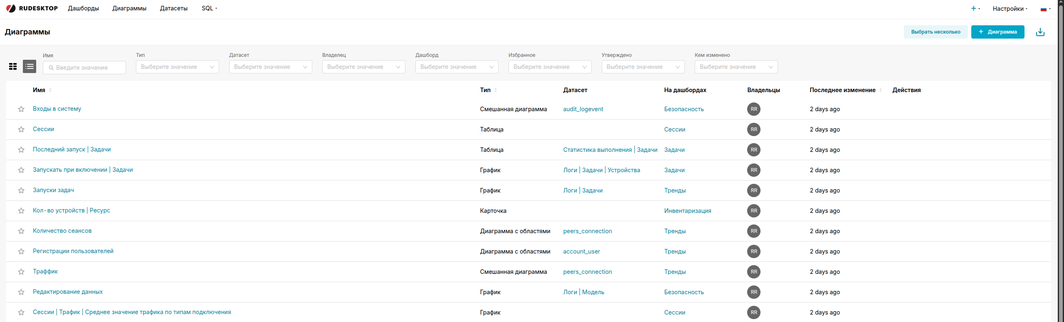Open the plus create menu in navbar

tap(975, 8)
